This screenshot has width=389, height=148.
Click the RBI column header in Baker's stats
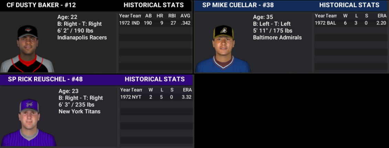pyautogui.click(x=172, y=16)
